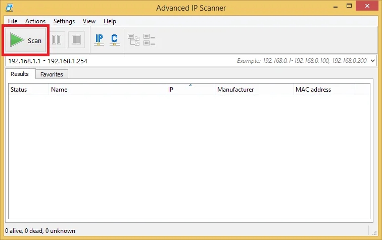This screenshot has width=382, height=240.
Task: Open the Help menu
Action: coord(110,21)
